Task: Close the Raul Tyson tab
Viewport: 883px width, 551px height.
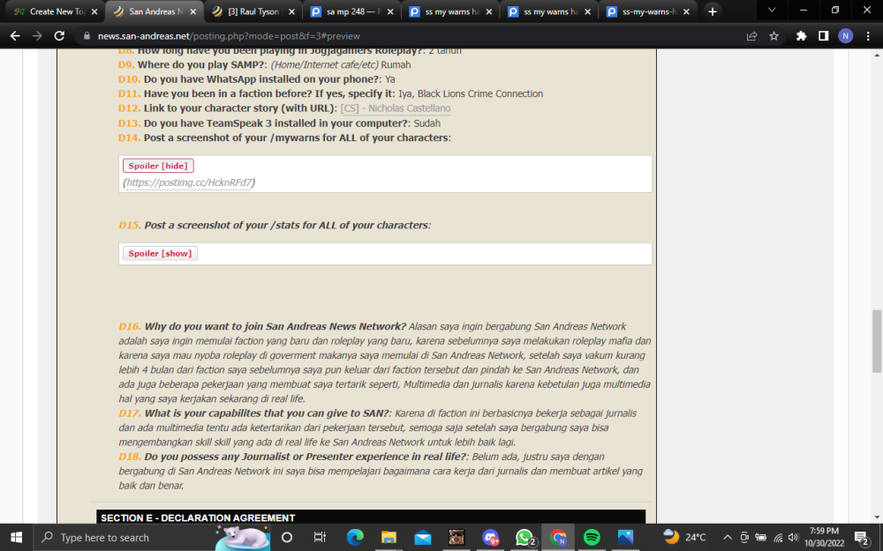Action: [x=291, y=11]
